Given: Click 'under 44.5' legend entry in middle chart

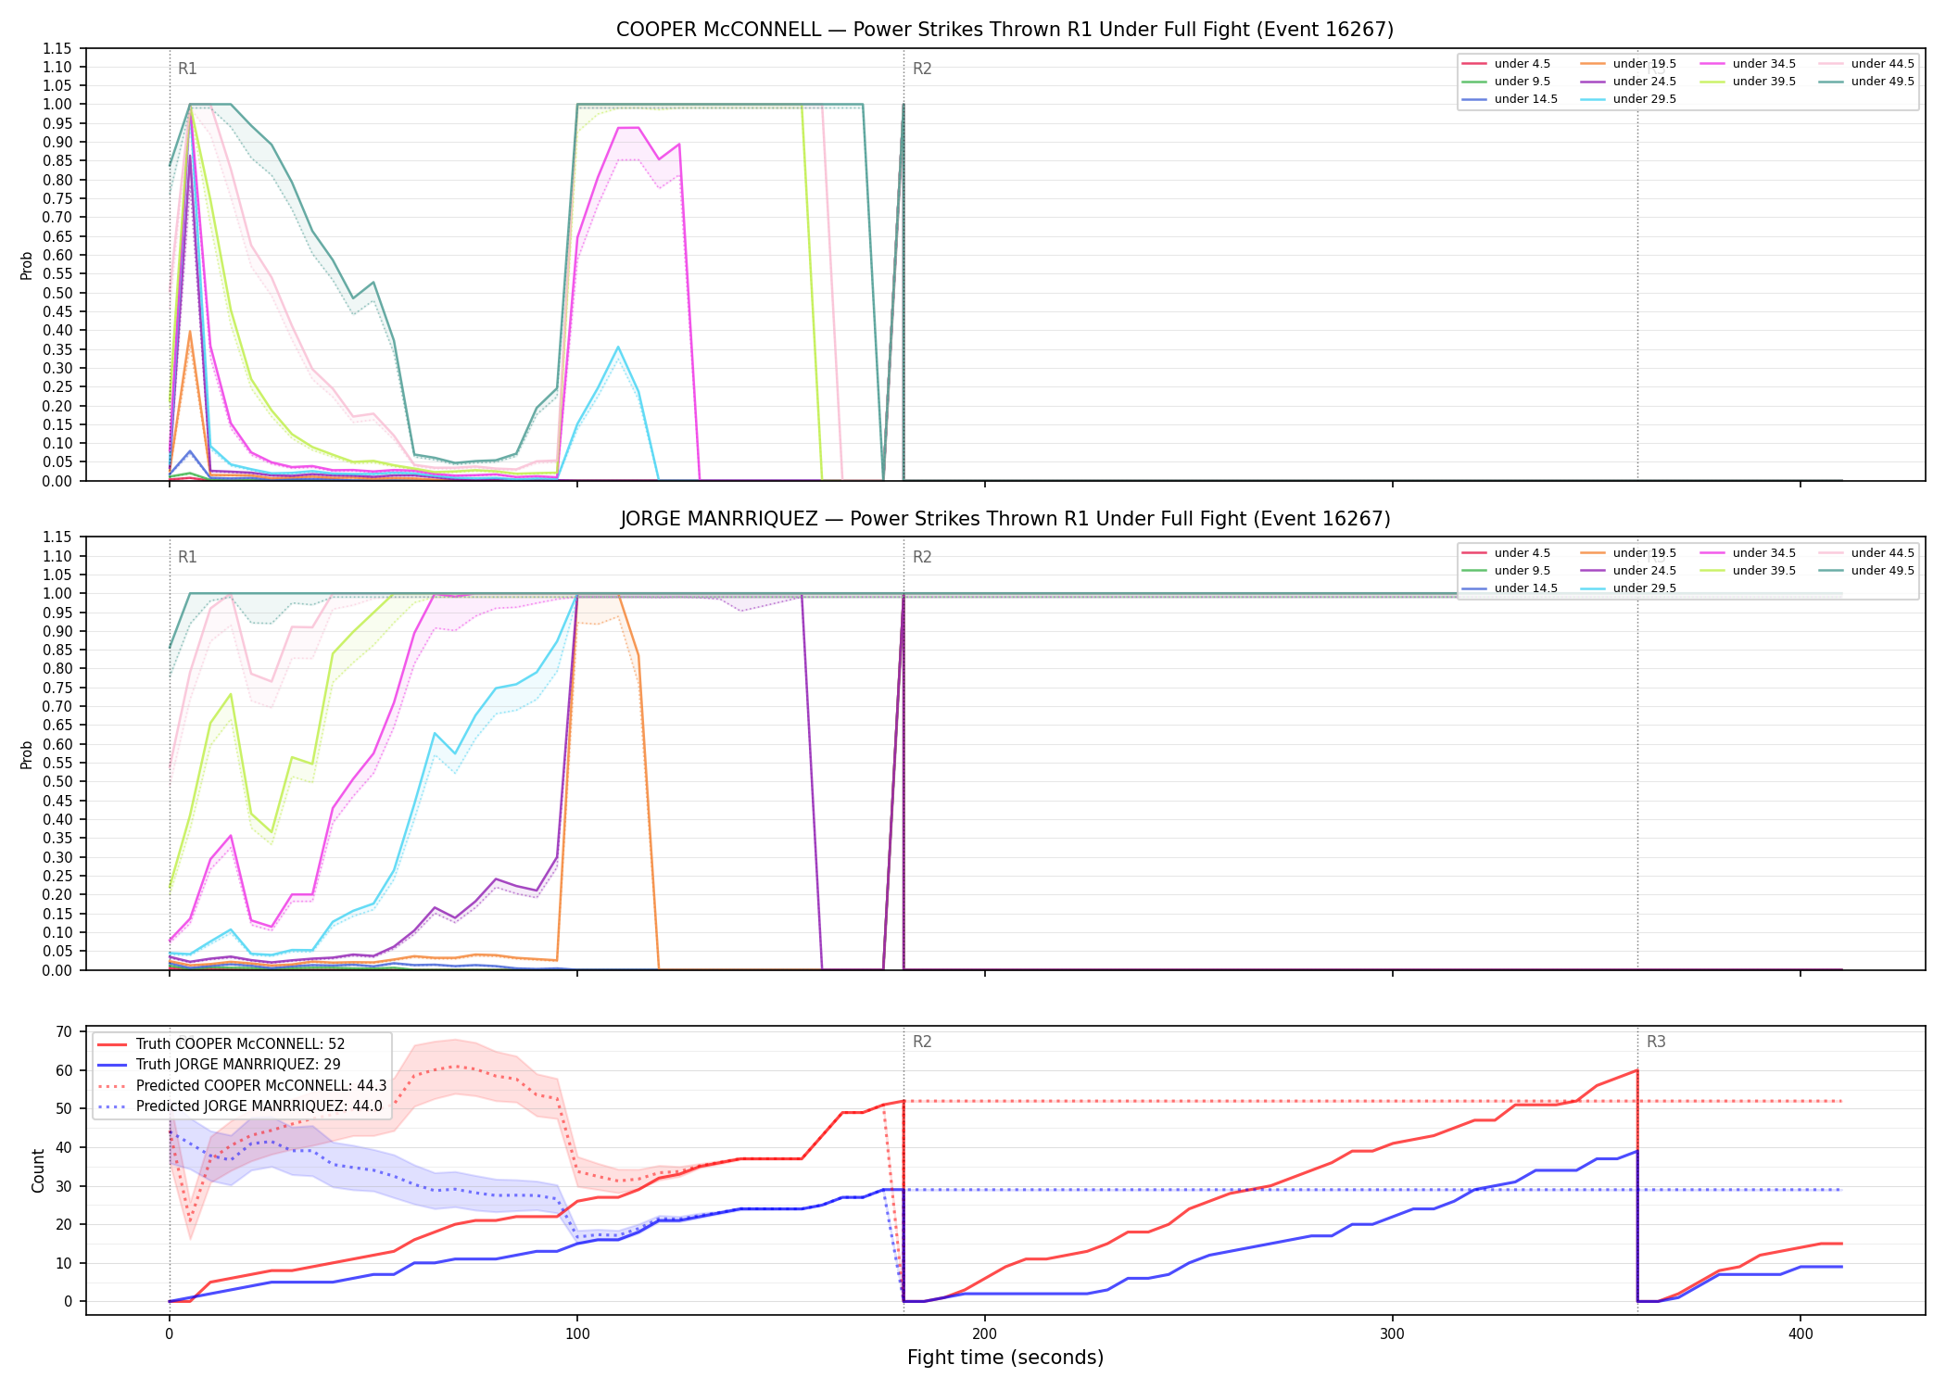Looking at the screenshot, I should pos(1865,553).
